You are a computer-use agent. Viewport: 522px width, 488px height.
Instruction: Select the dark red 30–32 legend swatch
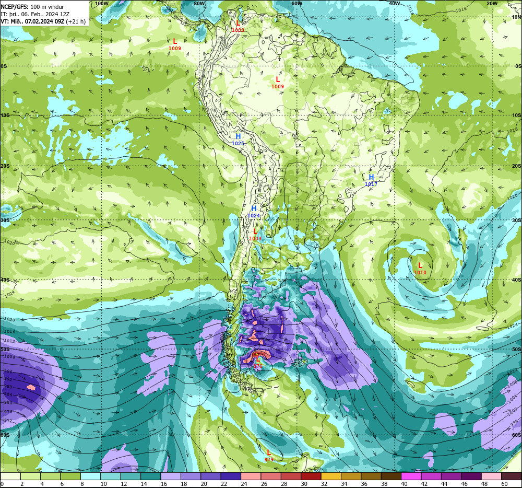tap(311, 477)
